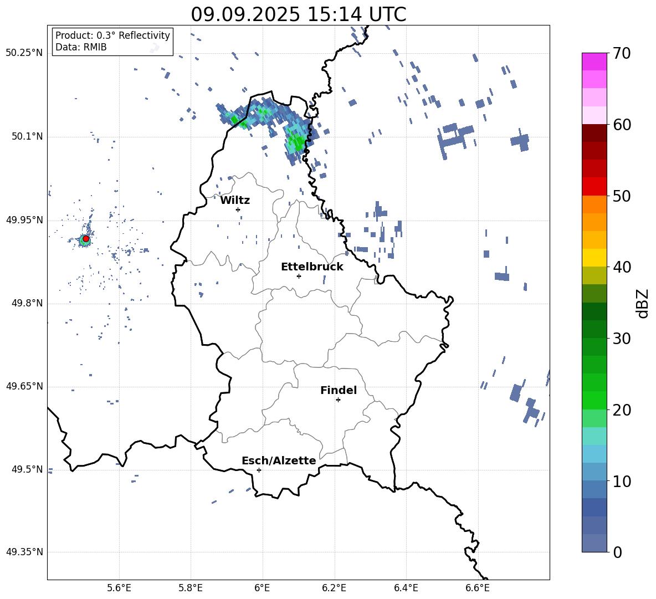Click the Ettelbruck station cross marker
The image size is (656, 599).
299,276
